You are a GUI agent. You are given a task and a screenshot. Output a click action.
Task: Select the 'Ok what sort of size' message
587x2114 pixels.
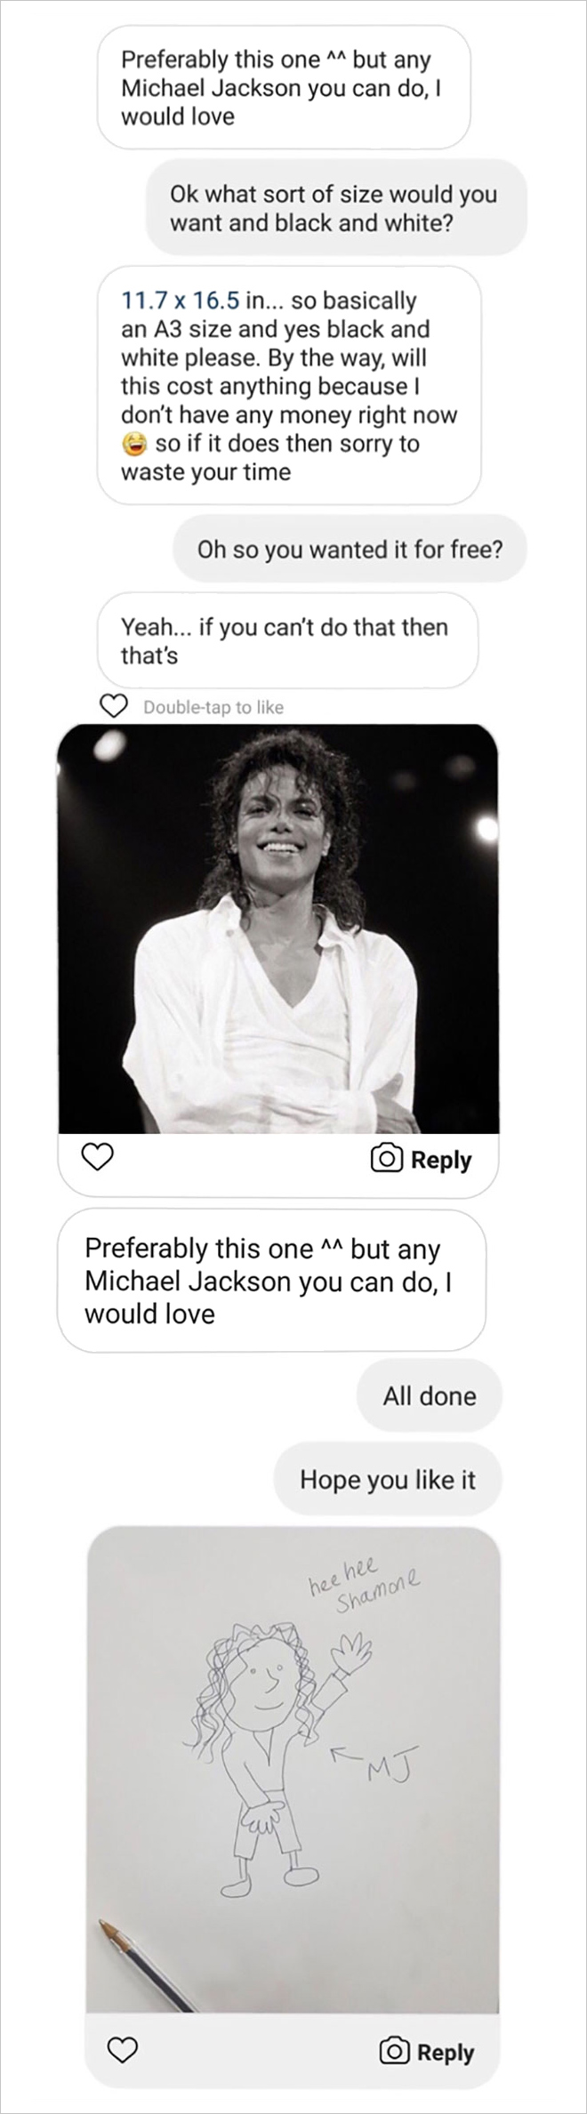click(336, 207)
